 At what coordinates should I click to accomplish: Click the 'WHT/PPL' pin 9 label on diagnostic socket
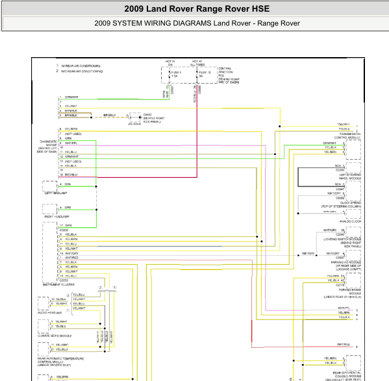[x=71, y=143]
